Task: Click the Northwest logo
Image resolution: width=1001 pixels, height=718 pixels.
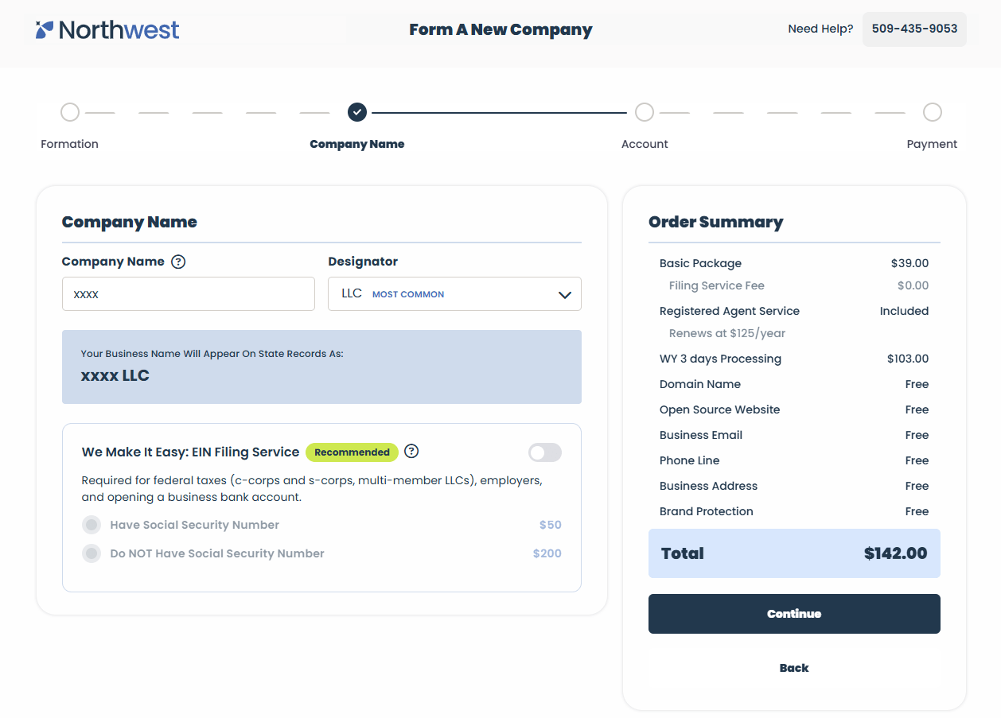Action: (x=107, y=30)
